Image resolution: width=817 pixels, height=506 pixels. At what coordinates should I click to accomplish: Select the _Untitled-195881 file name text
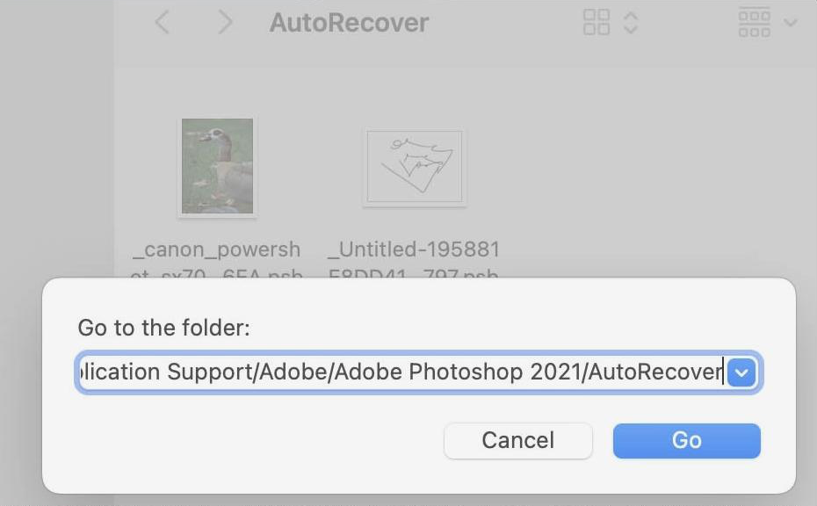(414, 249)
